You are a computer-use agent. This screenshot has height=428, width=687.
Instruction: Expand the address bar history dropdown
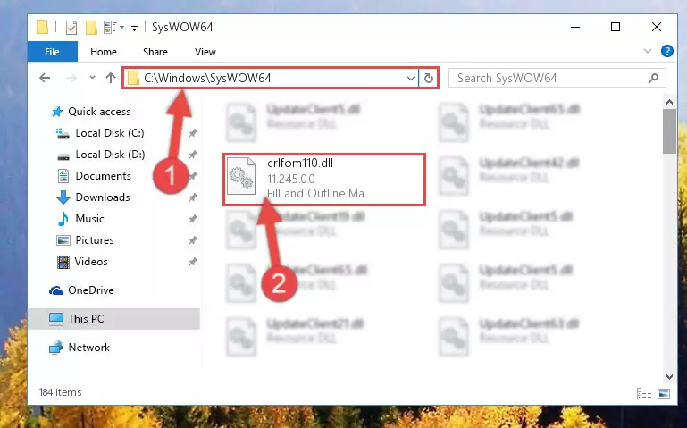411,79
